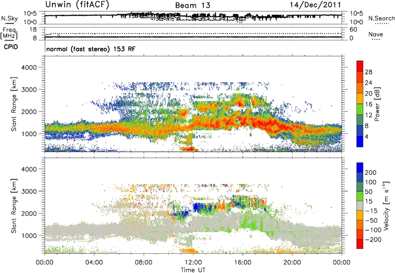Select the 'N.Sky' legend label
Viewport: 395px width, 273px height.
(x=9, y=18)
